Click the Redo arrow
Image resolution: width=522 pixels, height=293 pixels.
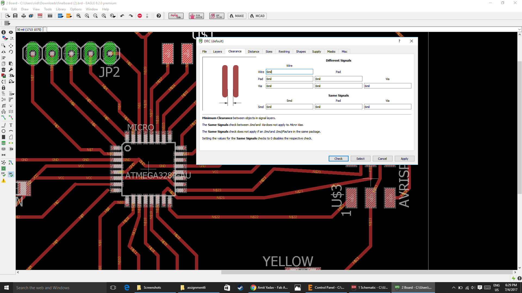click(x=131, y=16)
